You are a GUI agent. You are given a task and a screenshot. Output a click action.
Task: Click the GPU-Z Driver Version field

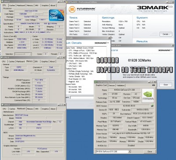(131, 133)
